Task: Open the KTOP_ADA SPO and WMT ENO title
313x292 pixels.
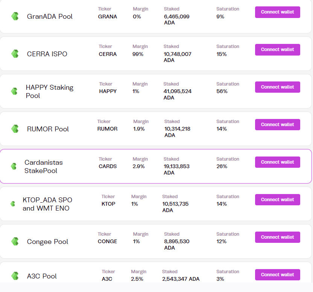Action: coord(47,204)
